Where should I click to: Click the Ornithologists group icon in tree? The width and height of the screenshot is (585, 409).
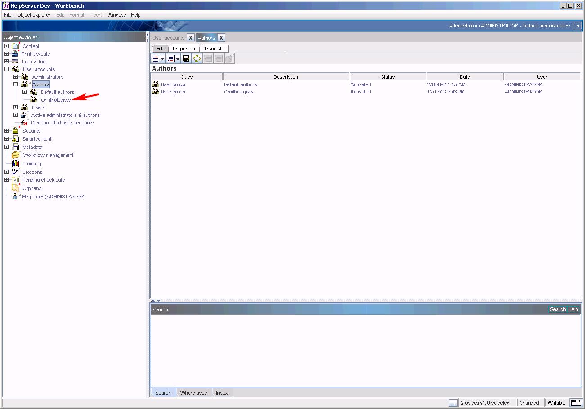[x=34, y=100]
